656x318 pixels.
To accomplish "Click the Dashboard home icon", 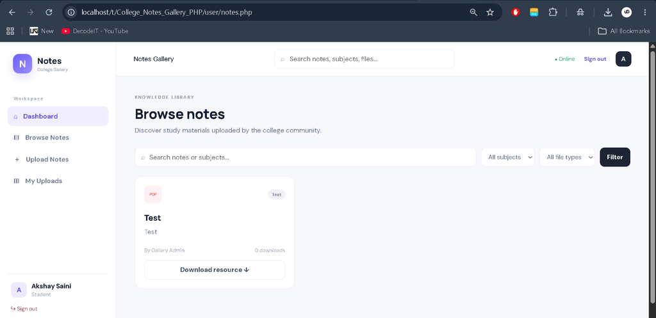I will (16, 116).
